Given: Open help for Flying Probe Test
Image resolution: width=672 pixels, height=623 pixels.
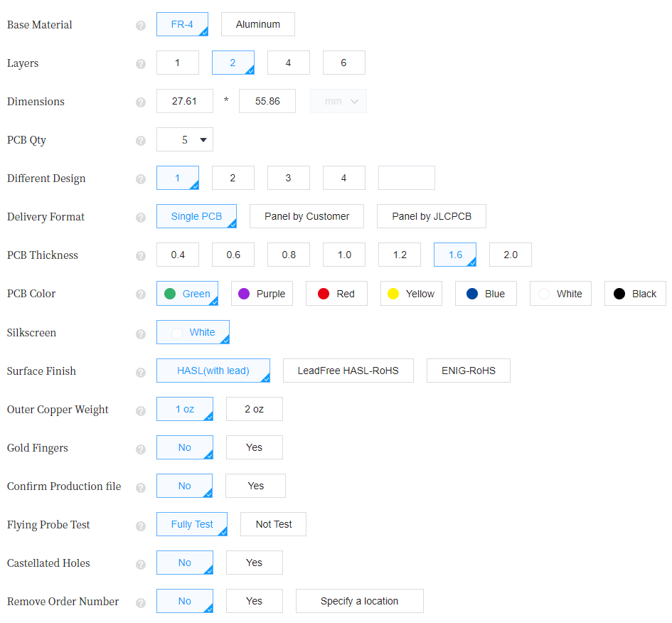Looking at the screenshot, I should [x=141, y=526].
